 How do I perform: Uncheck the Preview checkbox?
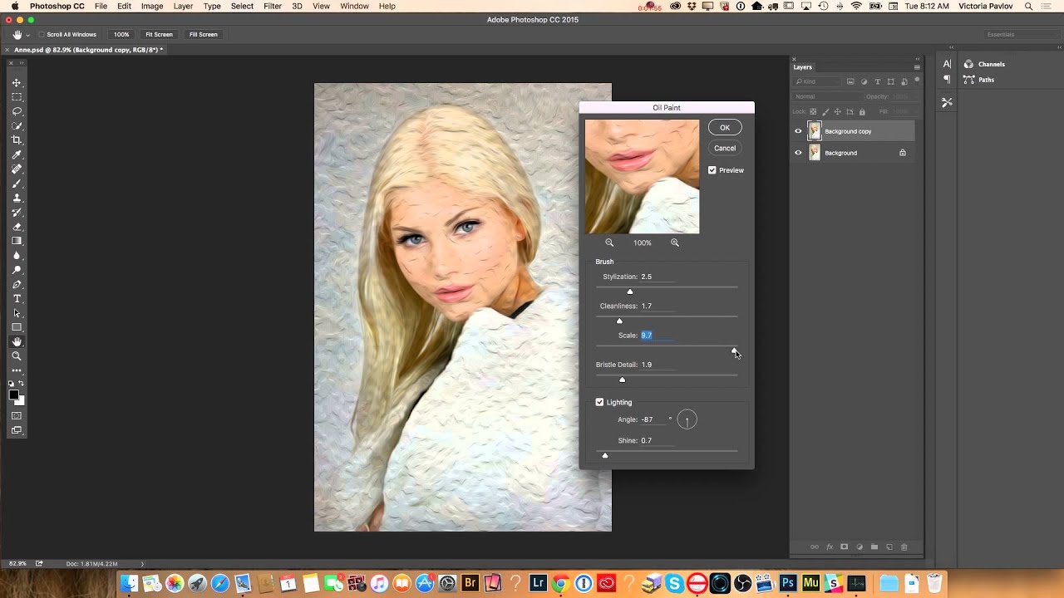click(x=712, y=170)
